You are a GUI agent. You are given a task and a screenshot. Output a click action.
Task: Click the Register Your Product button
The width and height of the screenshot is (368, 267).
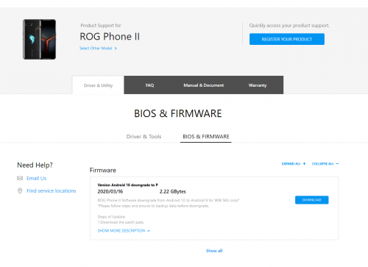(x=287, y=39)
